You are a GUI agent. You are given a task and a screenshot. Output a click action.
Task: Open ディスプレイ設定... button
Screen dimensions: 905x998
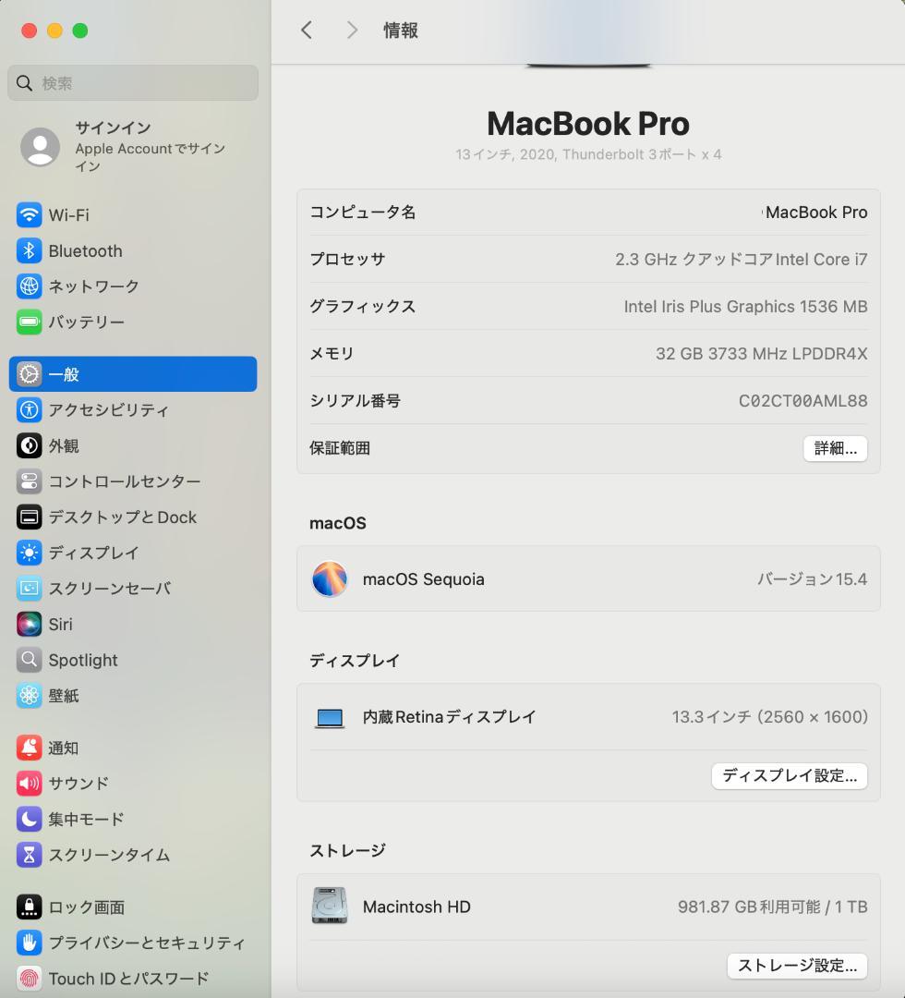tap(789, 776)
